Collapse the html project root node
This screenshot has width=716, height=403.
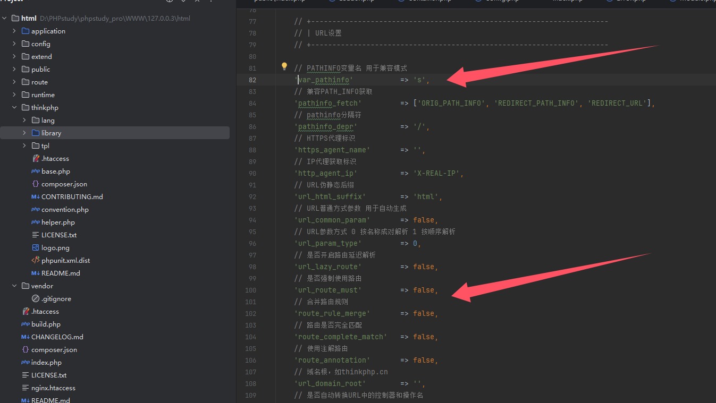click(x=4, y=18)
